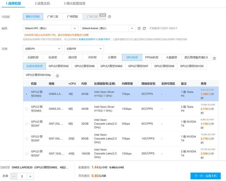This screenshot has width=226, height=181.
Task: Click the 内网带宽 column header
Action: pos(127,84)
